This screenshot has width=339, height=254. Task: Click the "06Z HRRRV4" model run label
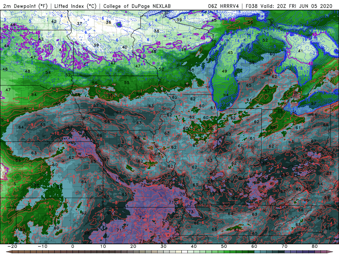[x=223, y=6]
